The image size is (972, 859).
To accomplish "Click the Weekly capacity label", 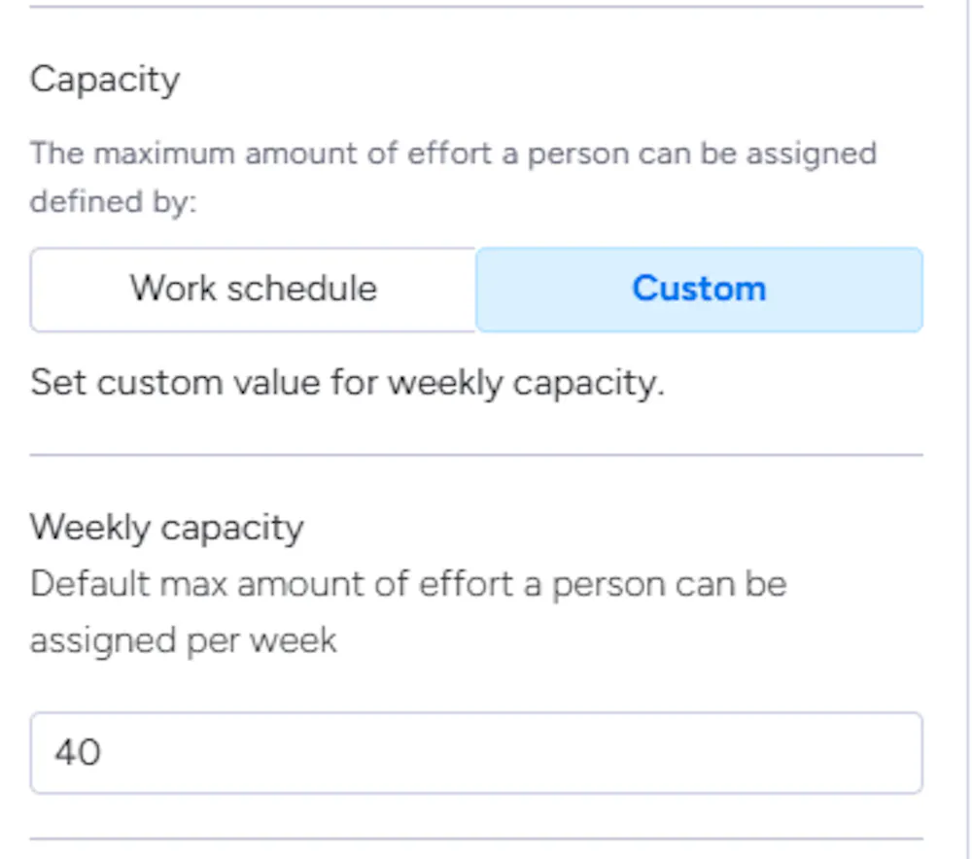I will pos(167,528).
